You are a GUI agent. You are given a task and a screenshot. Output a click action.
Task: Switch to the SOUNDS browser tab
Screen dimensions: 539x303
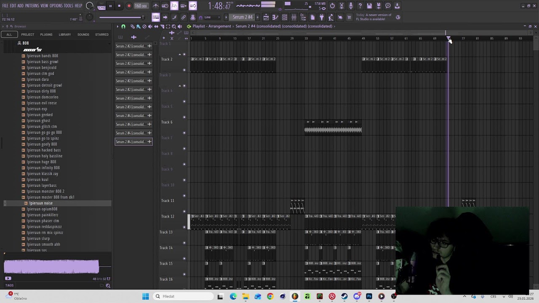pyautogui.click(x=83, y=35)
